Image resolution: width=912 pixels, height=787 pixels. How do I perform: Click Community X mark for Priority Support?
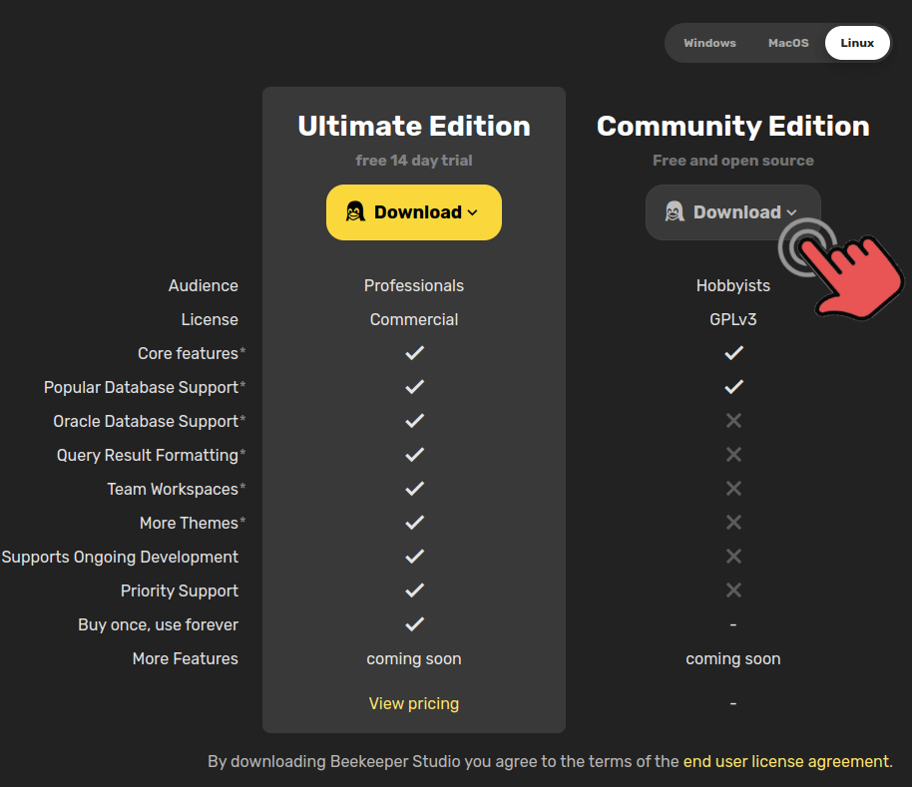coord(733,590)
